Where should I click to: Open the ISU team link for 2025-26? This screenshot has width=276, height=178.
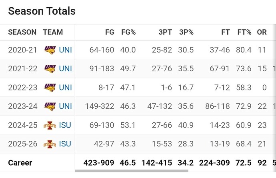pos(65,144)
